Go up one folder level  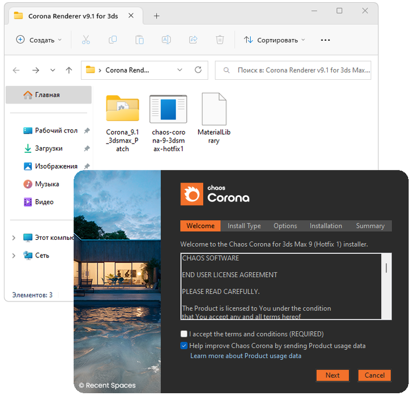[69, 70]
